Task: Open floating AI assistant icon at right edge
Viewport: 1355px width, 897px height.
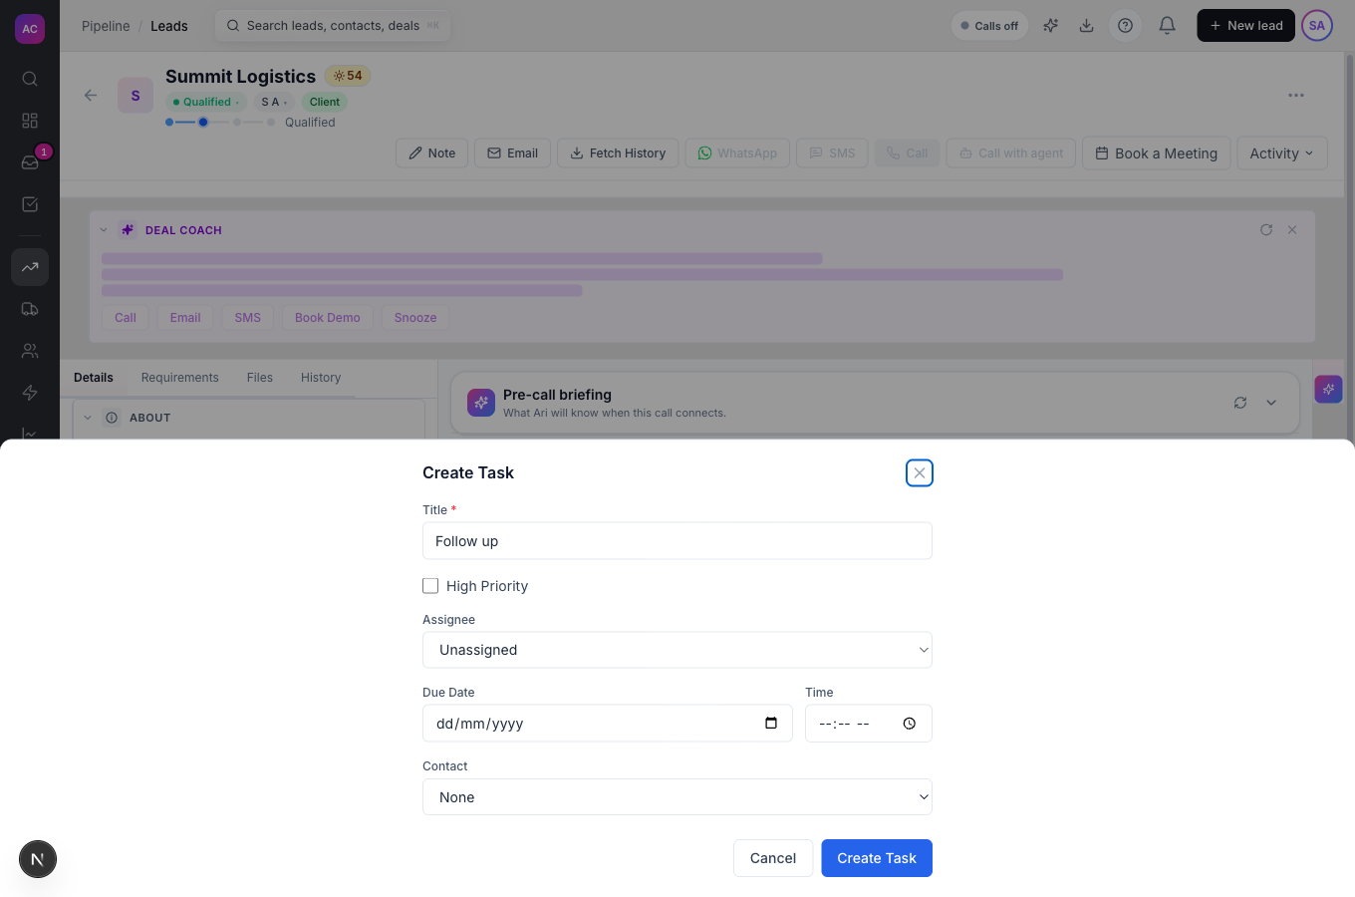Action: pyautogui.click(x=1328, y=389)
